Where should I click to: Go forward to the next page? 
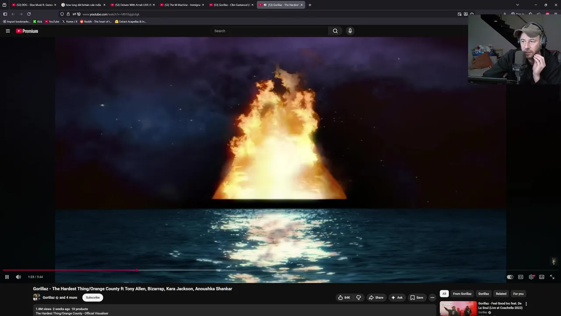tap(21, 14)
